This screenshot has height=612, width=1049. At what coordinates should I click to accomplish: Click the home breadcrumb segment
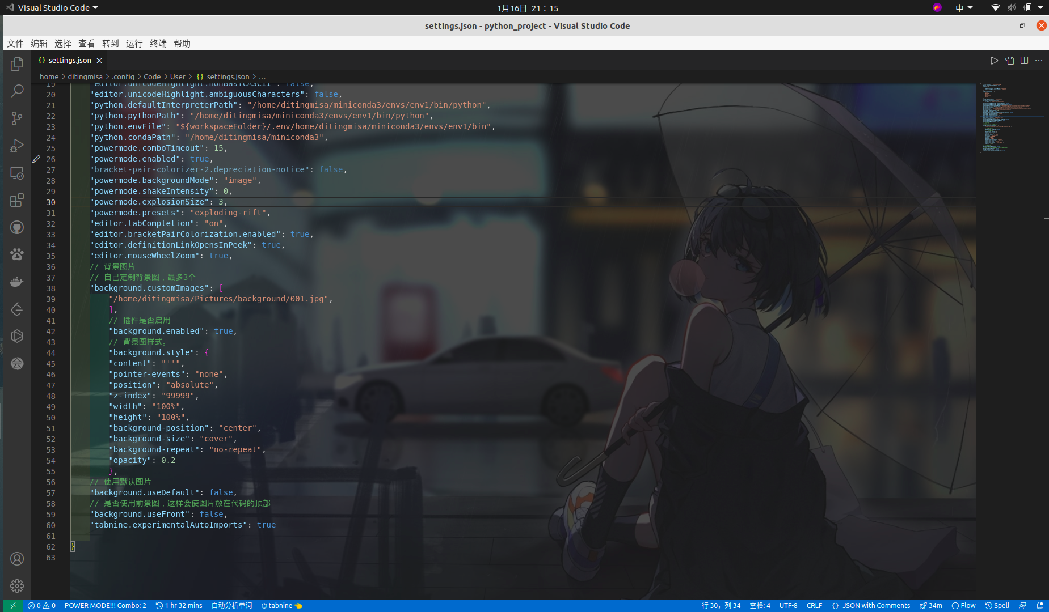(x=49, y=77)
